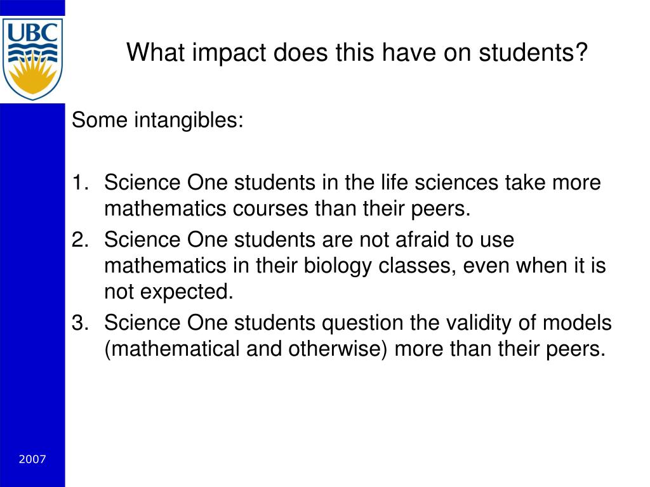Click the sun emblem in the UBC crest
Image resolution: width=650 pixels, height=487 pixels.
[32, 75]
